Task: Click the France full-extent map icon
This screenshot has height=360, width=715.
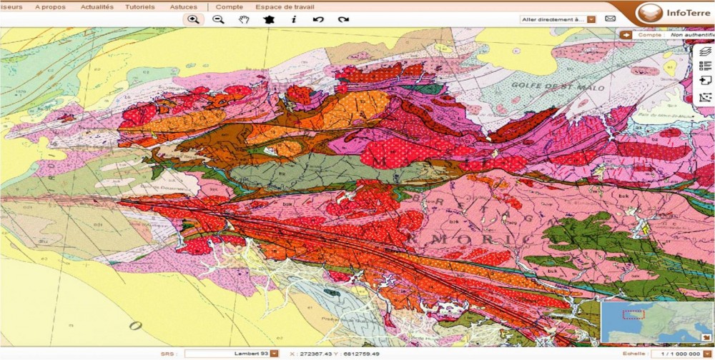Action: point(269,19)
